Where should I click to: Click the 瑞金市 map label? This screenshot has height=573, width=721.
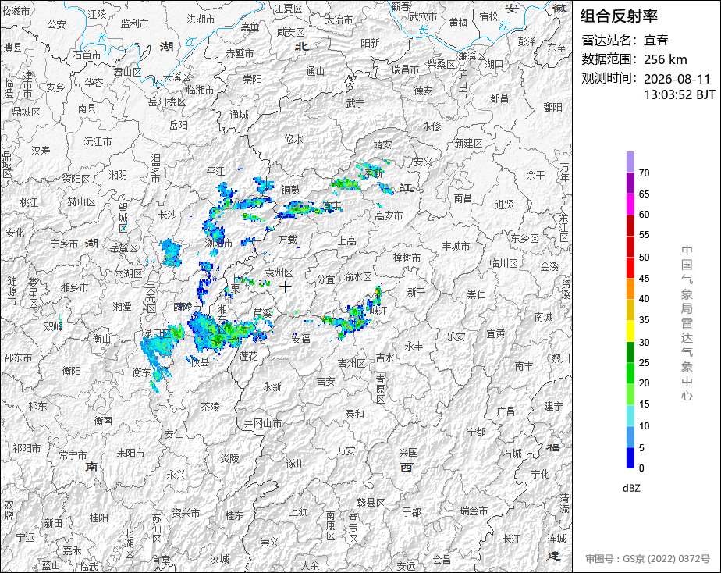tap(474, 511)
